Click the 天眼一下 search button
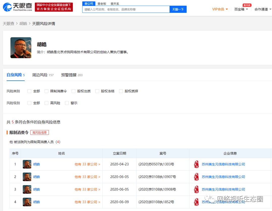 click(x=178, y=9)
